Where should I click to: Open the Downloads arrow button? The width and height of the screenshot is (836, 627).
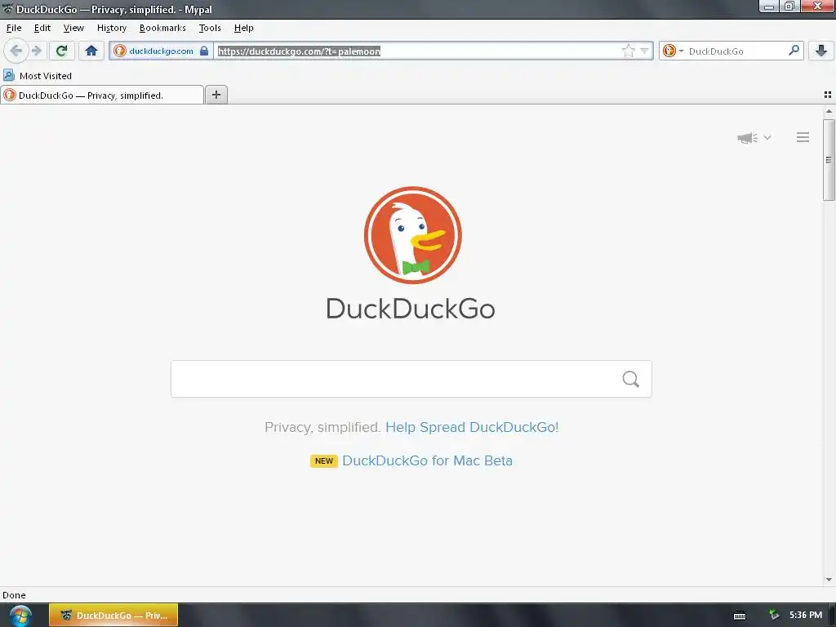[821, 51]
